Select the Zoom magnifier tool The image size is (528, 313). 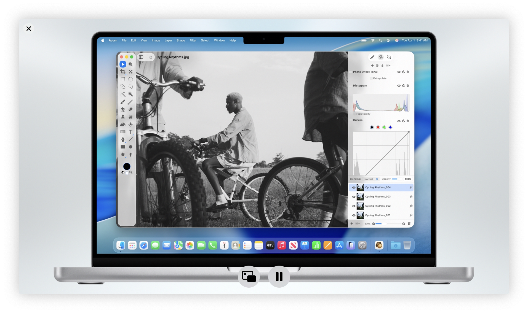130,64
